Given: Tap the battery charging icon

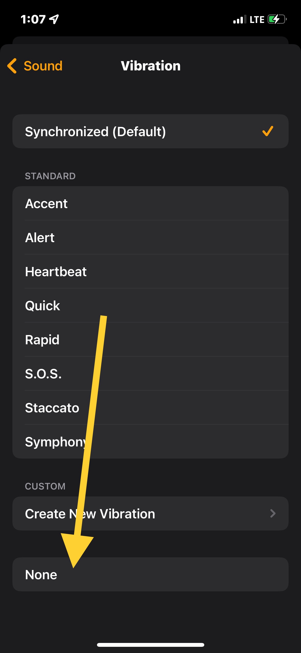Looking at the screenshot, I should point(277,19).
